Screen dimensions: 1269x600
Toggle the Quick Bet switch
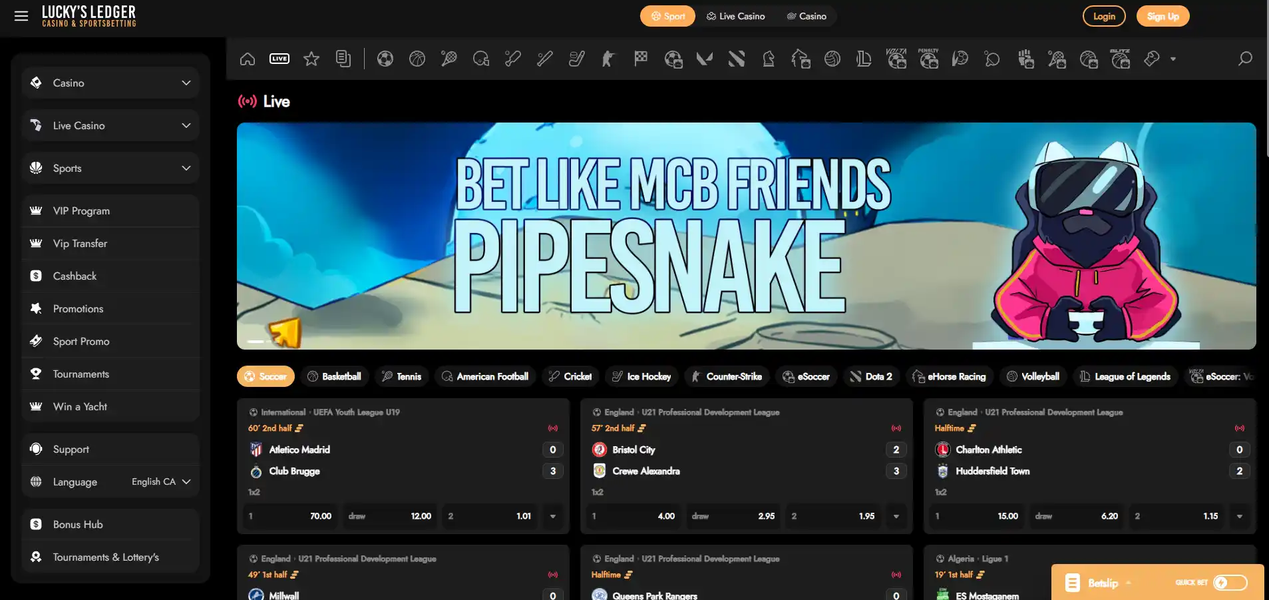pos(1230,583)
